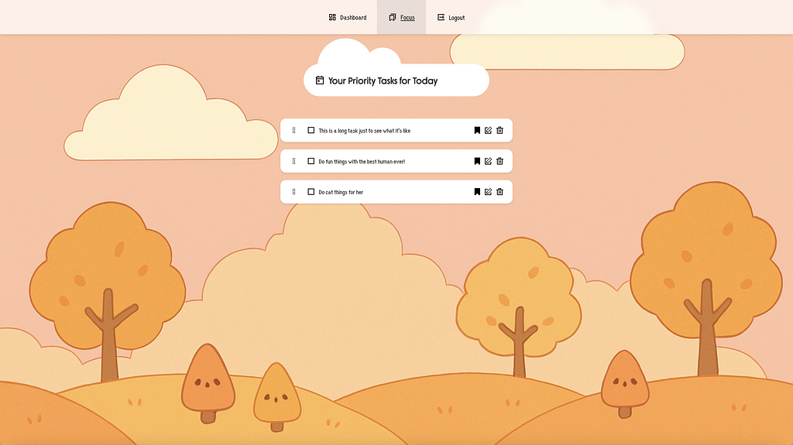793x445 pixels.
Task: Trash the 'Do fun things' task
Action: 499,161
